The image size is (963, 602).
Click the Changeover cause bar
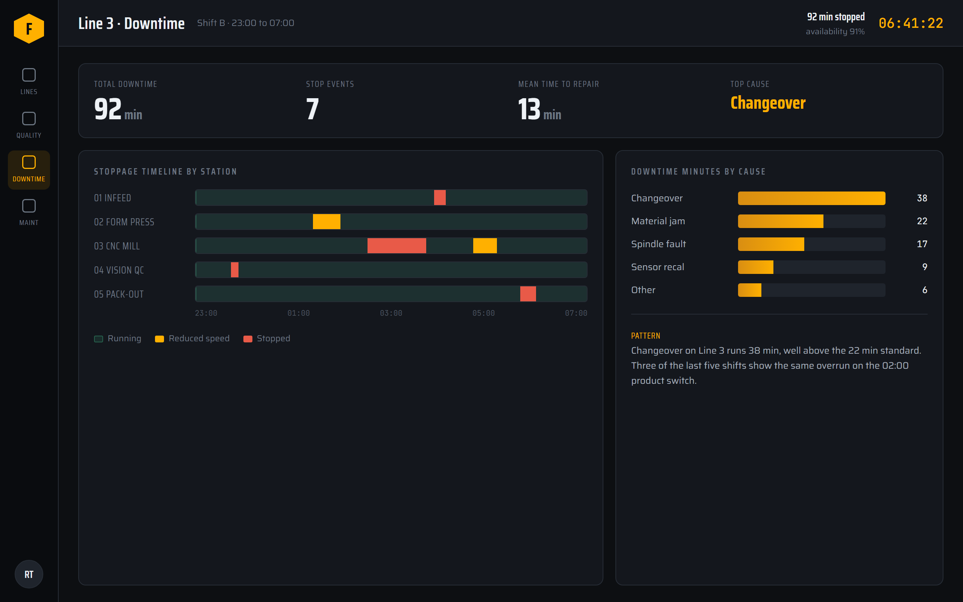(x=811, y=198)
